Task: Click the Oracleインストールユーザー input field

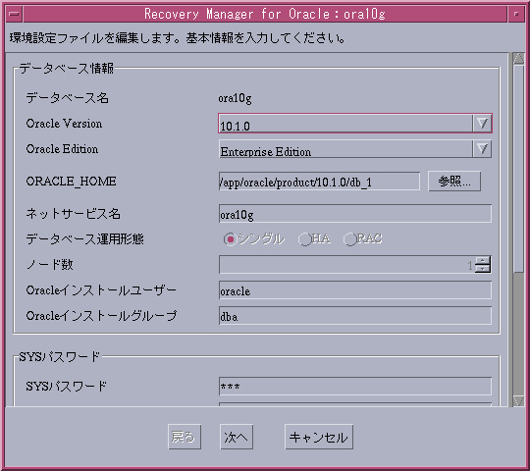Action: pos(355,289)
